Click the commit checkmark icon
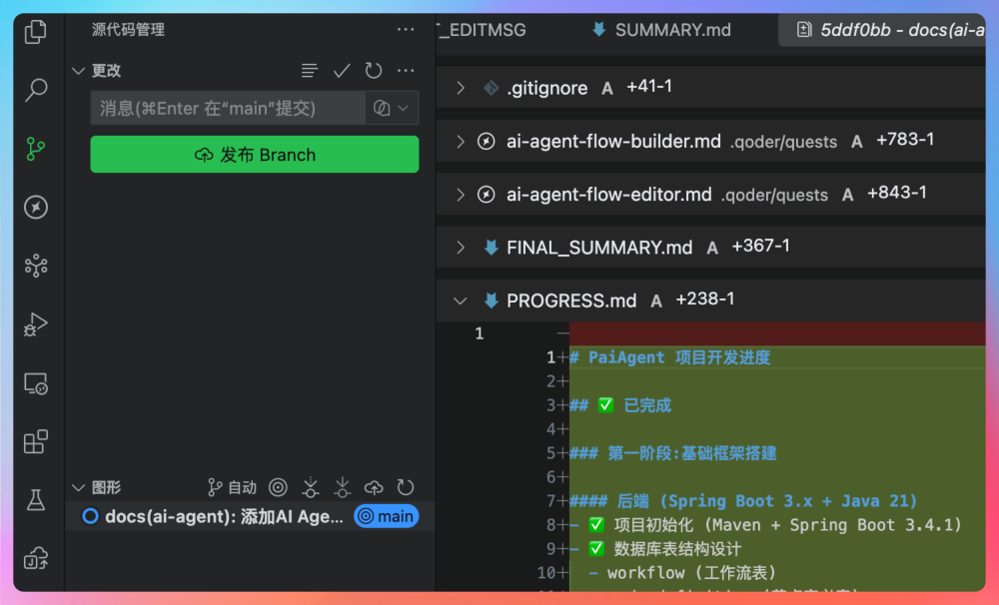 (342, 71)
